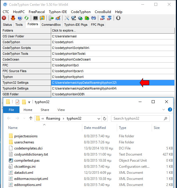
Task: Click the new folder icon in Explorer quick access
Action: tap(24, 102)
